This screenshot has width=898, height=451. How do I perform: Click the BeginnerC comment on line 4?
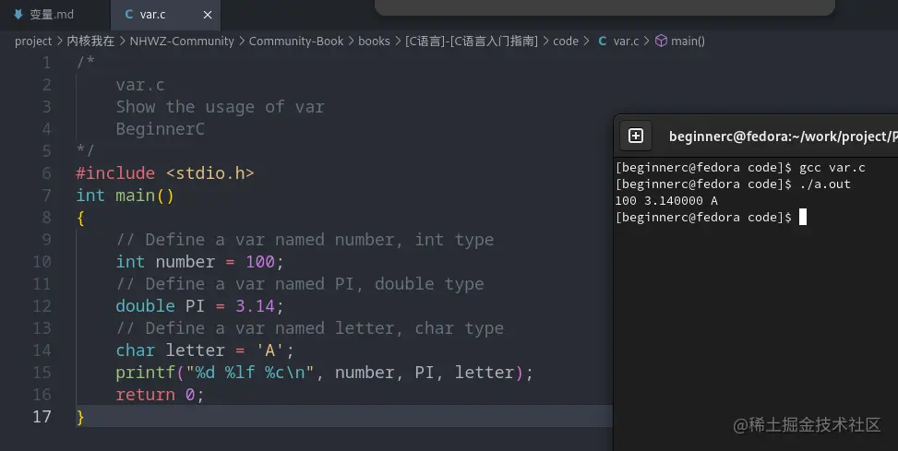(160, 129)
